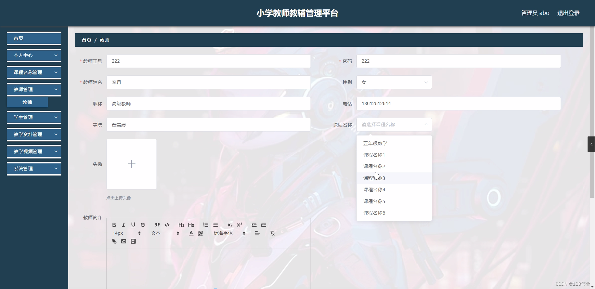Expand the 系统管理 sidebar menu

(34, 168)
